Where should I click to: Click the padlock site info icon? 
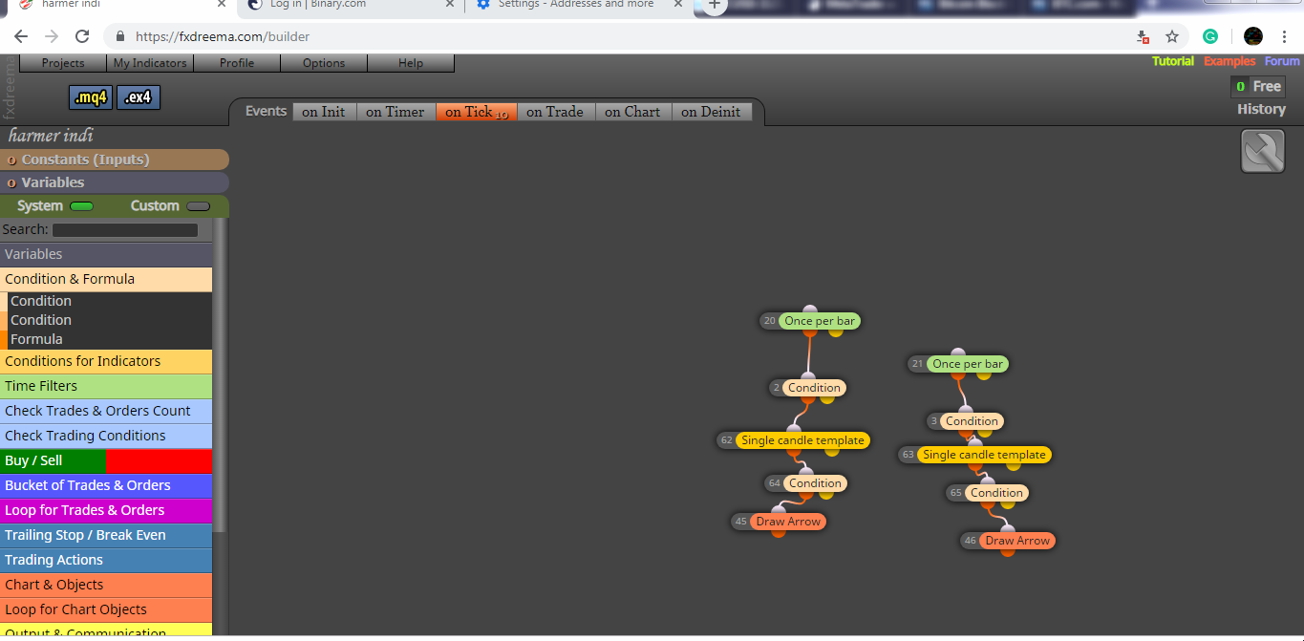(x=120, y=36)
